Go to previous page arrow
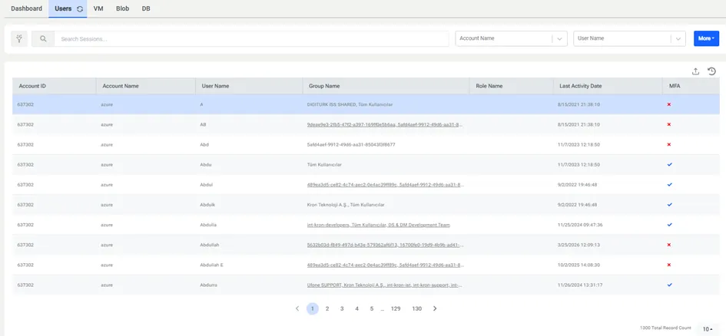The width and height of the screenshot is (726, 336). click(297, 308)
